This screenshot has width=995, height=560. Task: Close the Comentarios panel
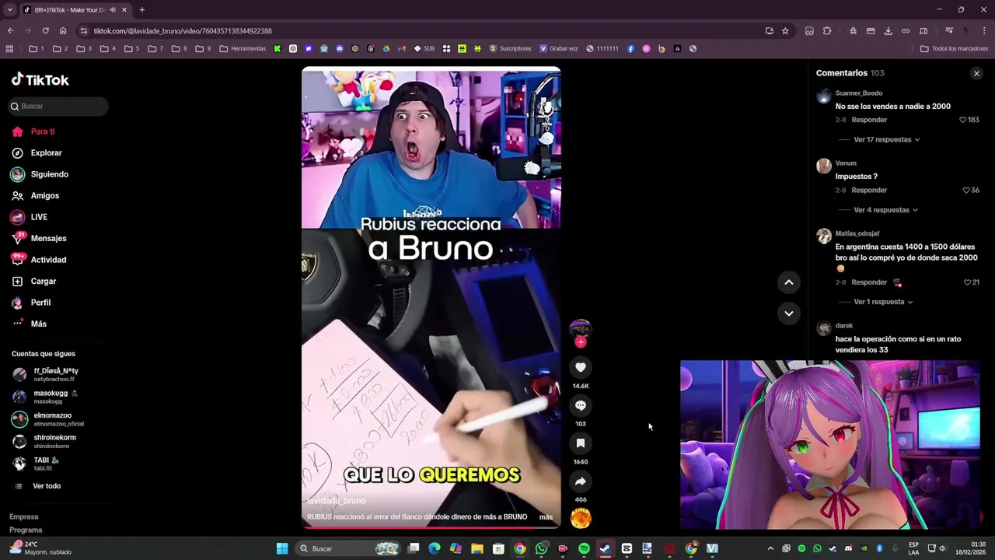tap(976, 73)
